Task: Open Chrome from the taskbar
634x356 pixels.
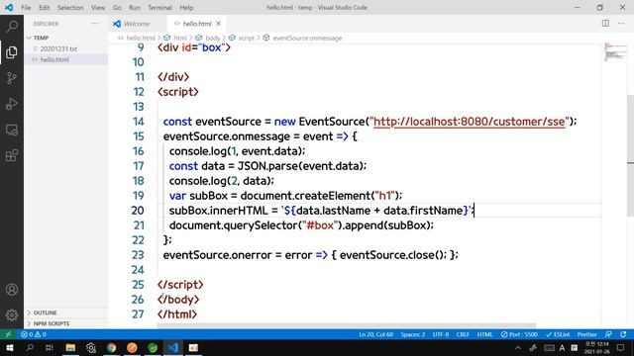Action: coord(111,347)
